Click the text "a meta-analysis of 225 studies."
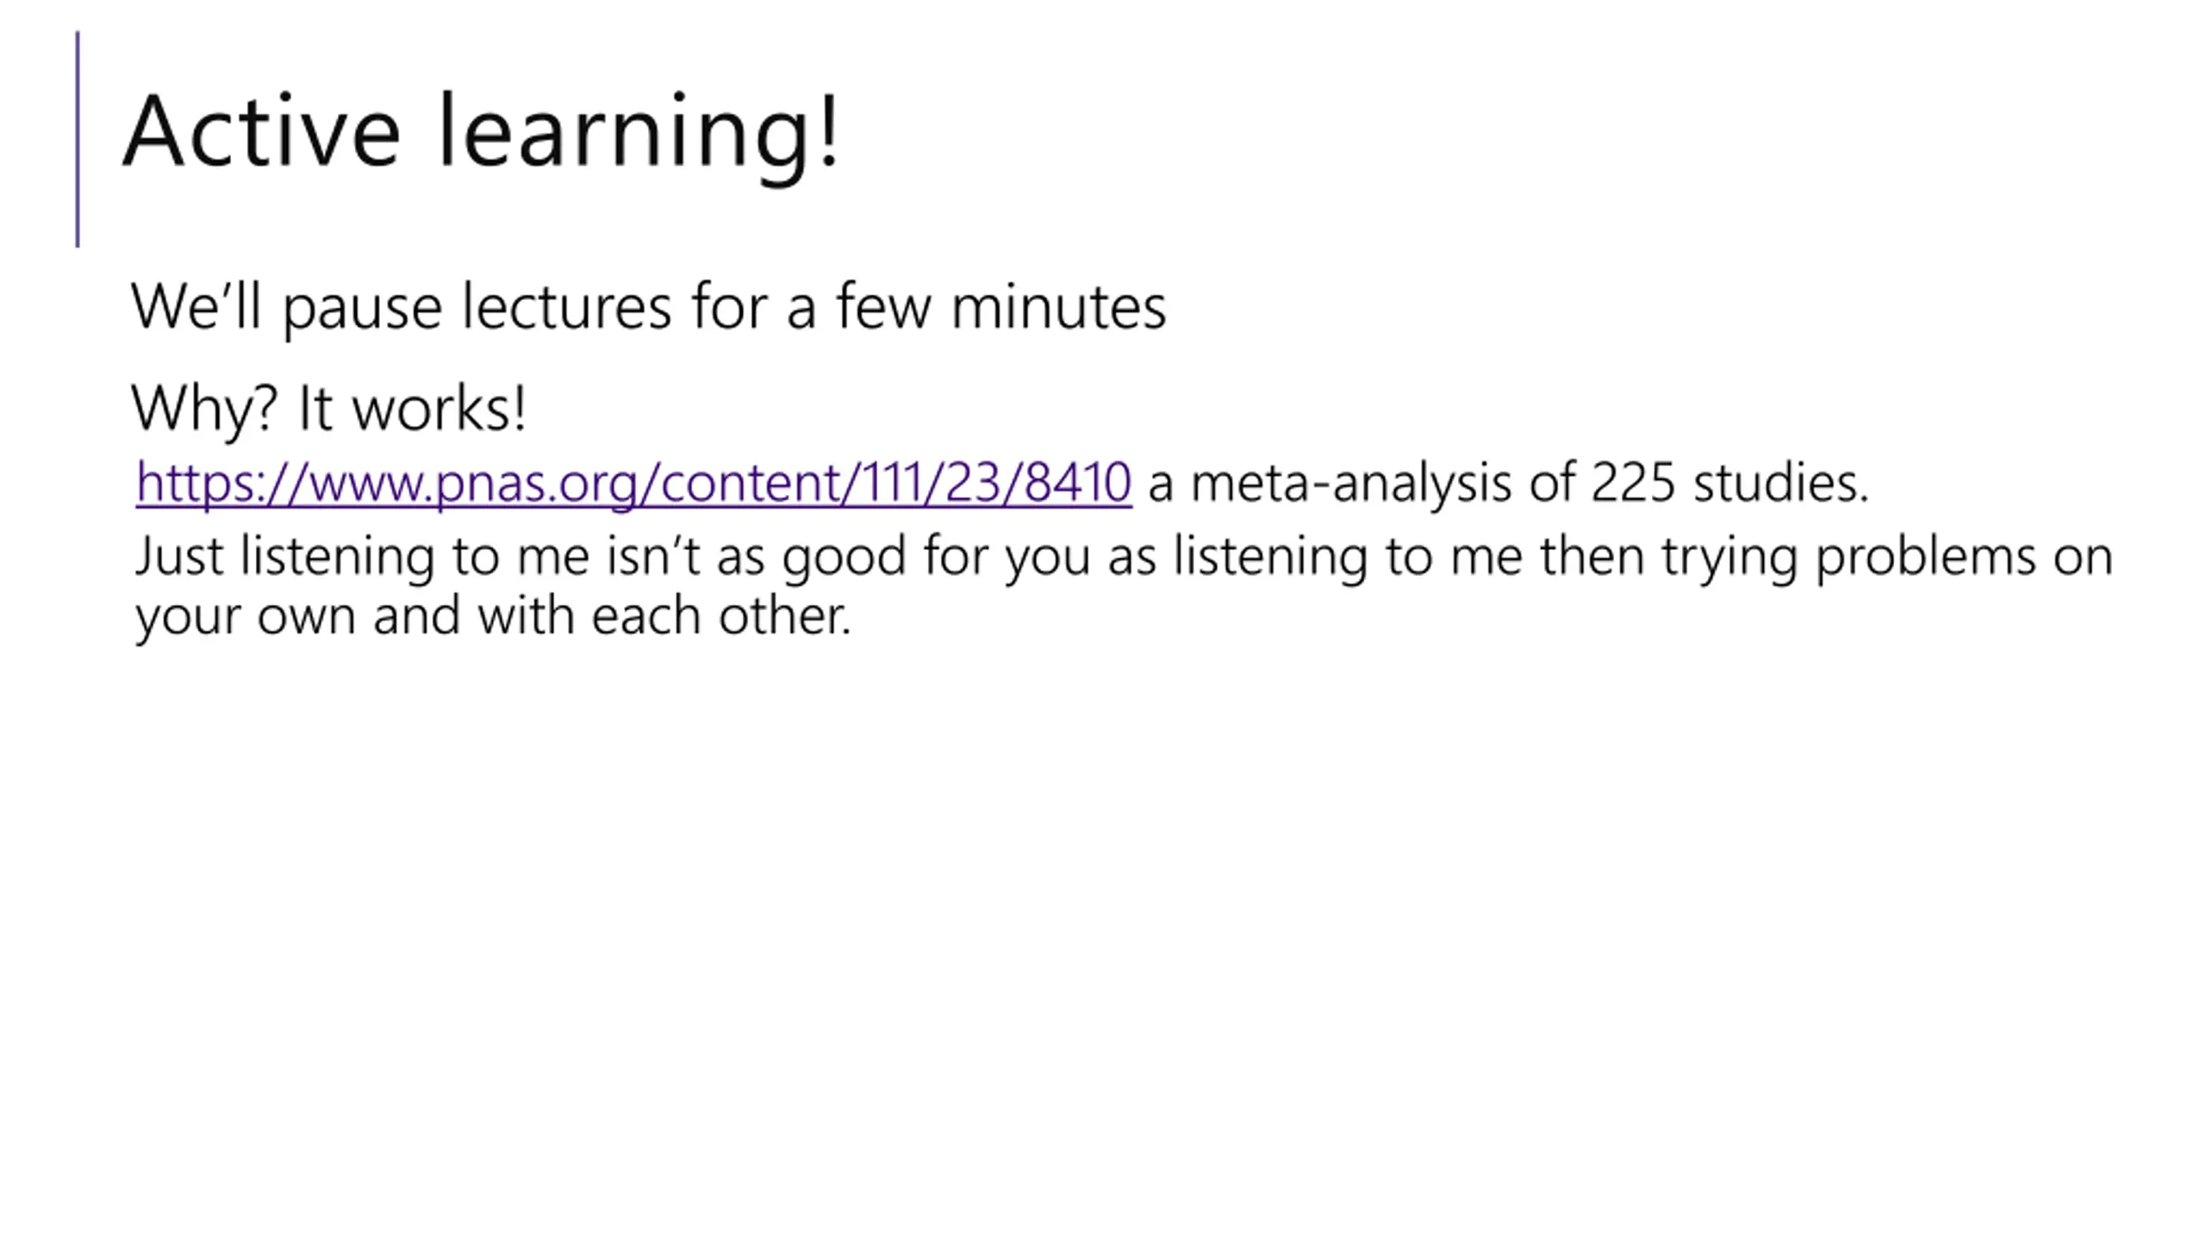 click(x=1508, y=482)
